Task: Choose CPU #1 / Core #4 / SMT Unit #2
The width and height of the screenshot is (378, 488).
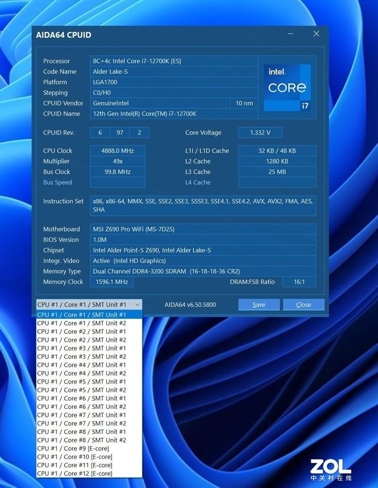Action: pyautogui.click(x=89, y=373)
